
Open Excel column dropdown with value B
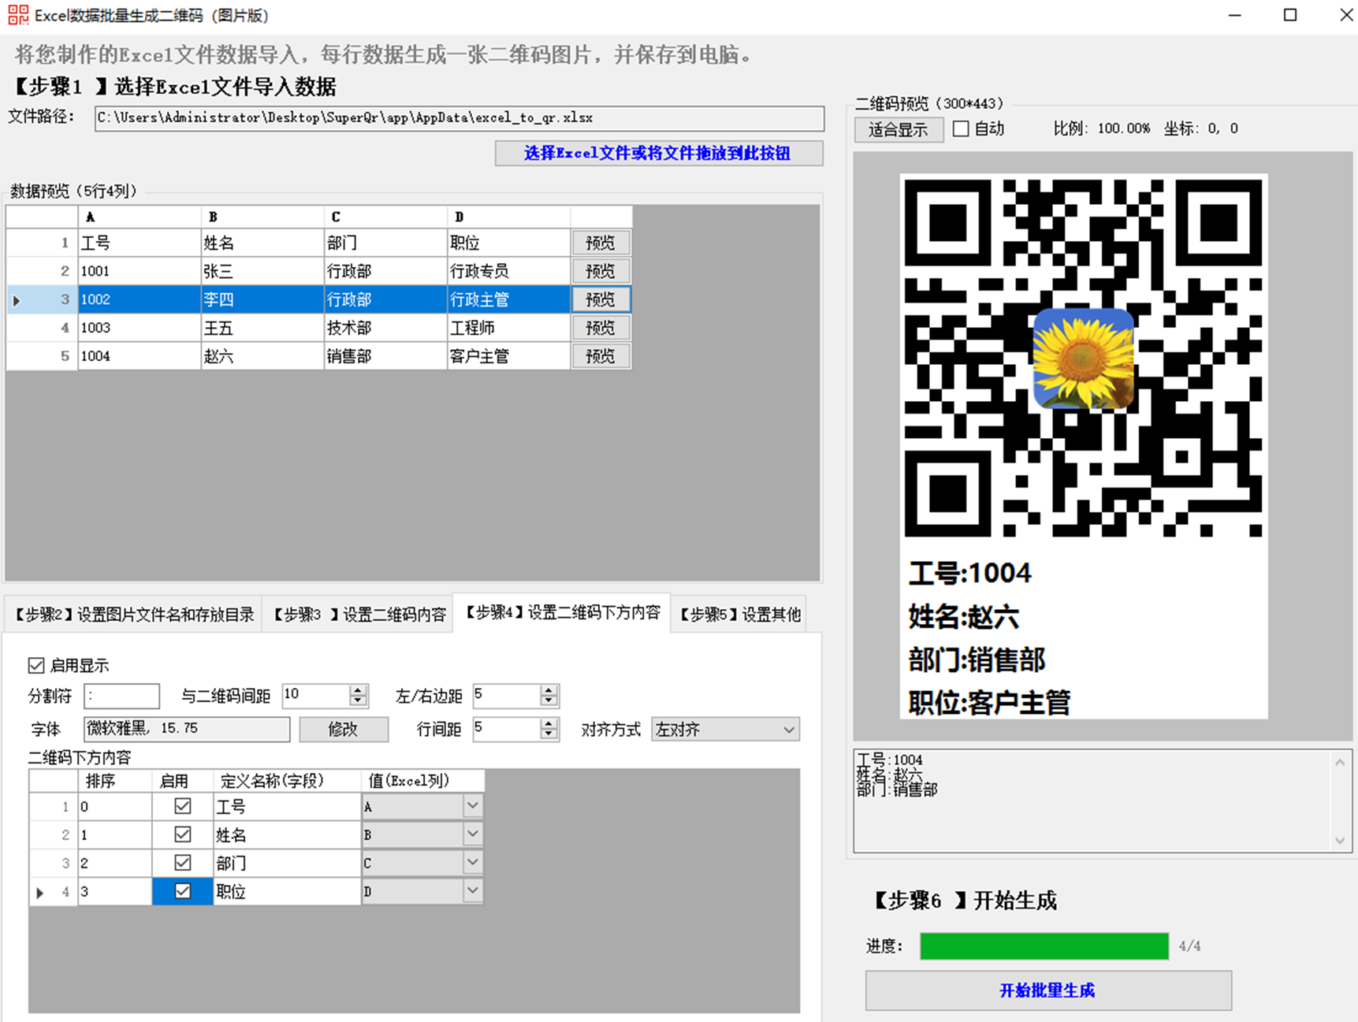click(x=472, y=834)
